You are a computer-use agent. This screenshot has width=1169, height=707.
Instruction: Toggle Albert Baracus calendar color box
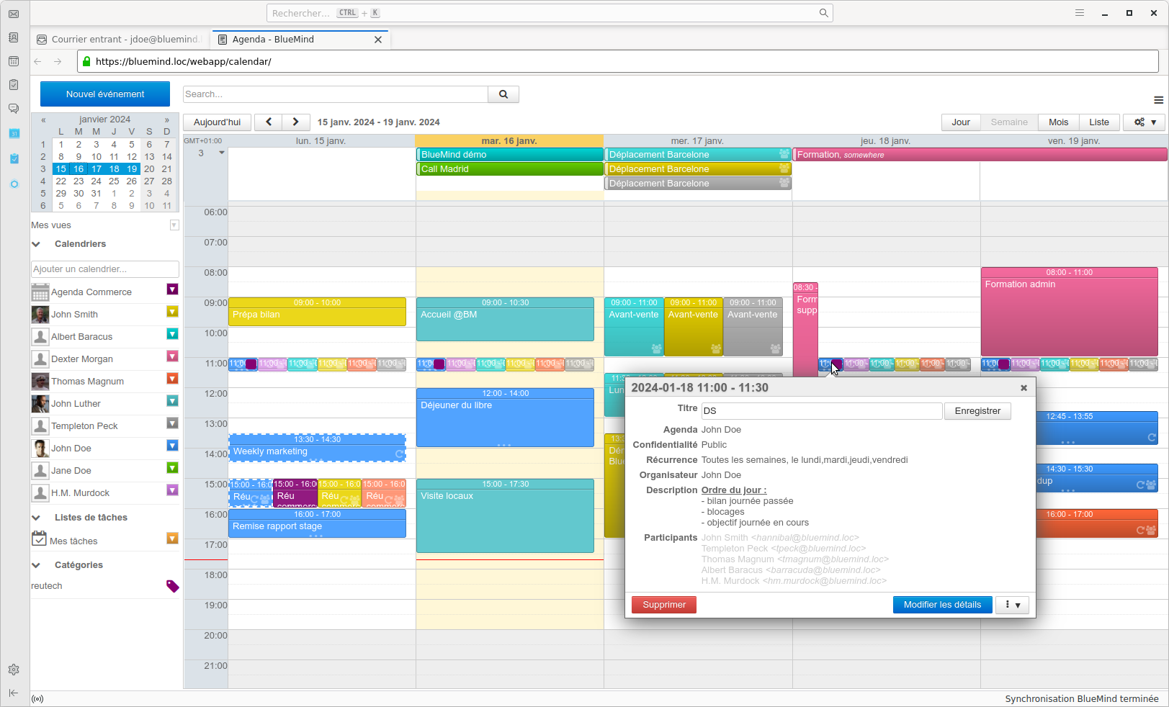click(x=172, y=334)
